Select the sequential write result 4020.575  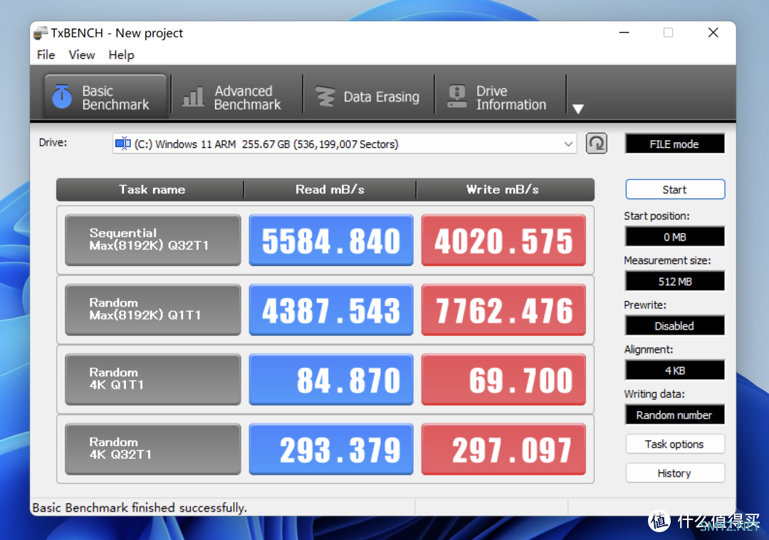(503, 240)
